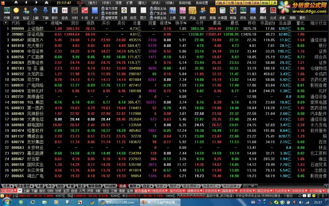Open the 报价 yen-symbol toolbar icon
Image resolution: width=329 pixels, height=206 pixels.
[55, 13]
